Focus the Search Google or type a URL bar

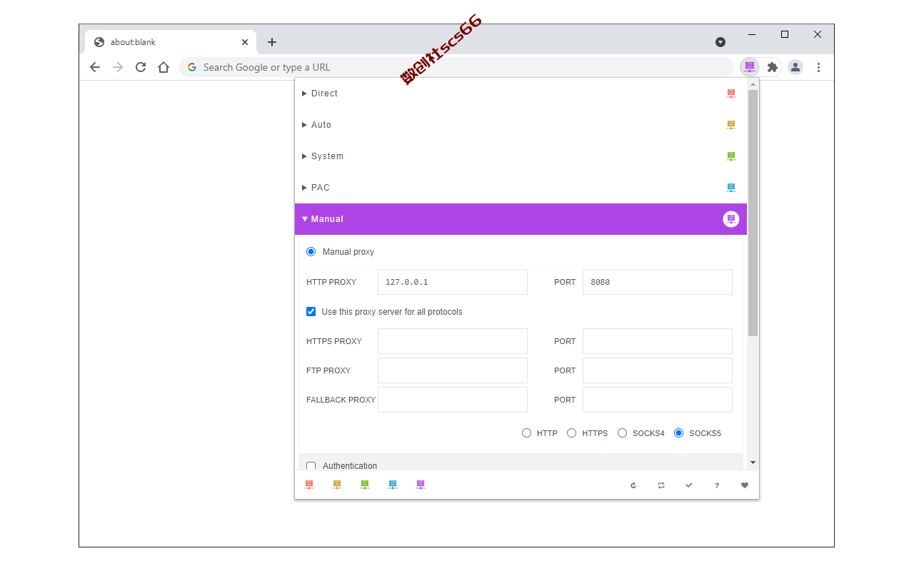[456, 67]
